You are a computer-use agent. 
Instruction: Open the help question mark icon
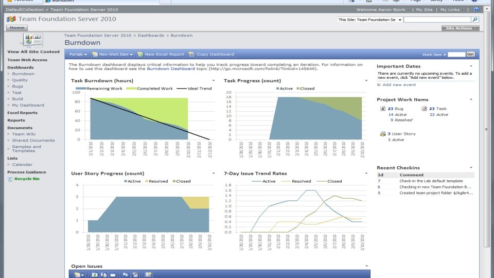coord(476,9)
